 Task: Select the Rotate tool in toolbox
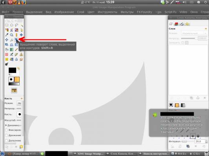pyautogui.click(x=16, y=39)
